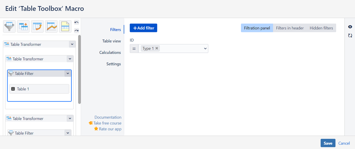
Task: Select the Table 1 item
Action: tap(39, 89)
